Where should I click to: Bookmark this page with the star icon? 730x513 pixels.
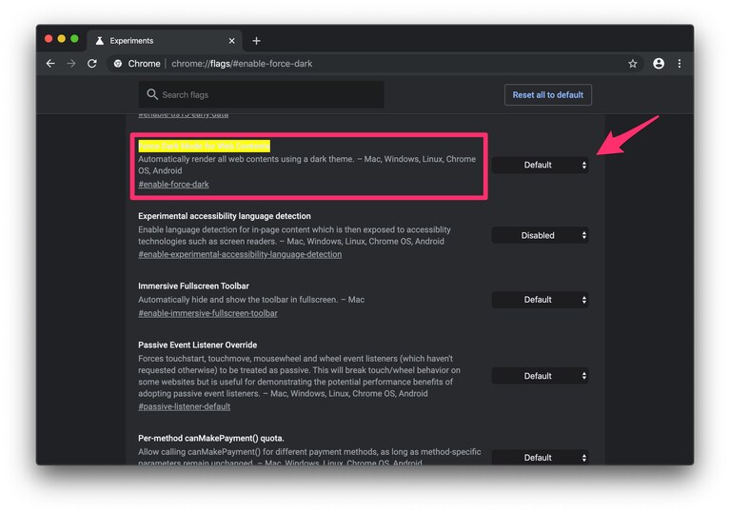632,64
